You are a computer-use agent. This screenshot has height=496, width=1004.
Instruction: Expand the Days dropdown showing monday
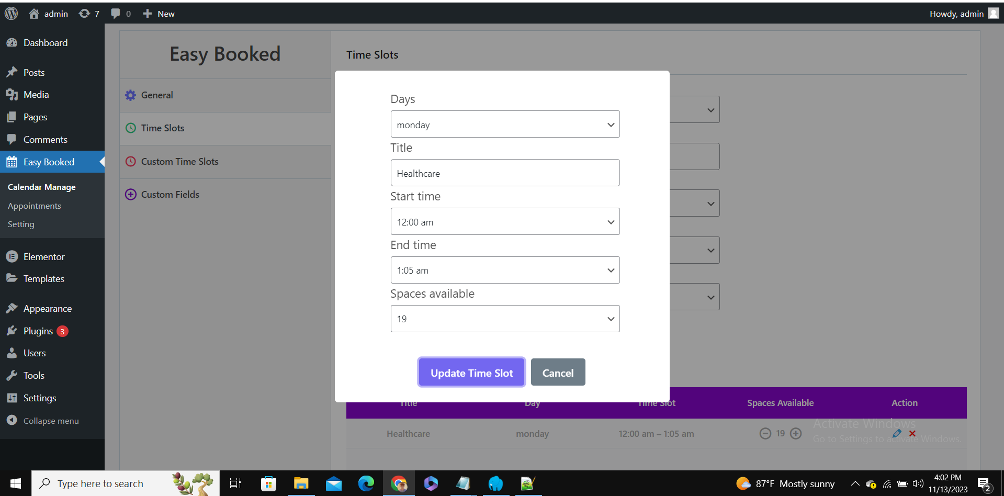point(505,124)
